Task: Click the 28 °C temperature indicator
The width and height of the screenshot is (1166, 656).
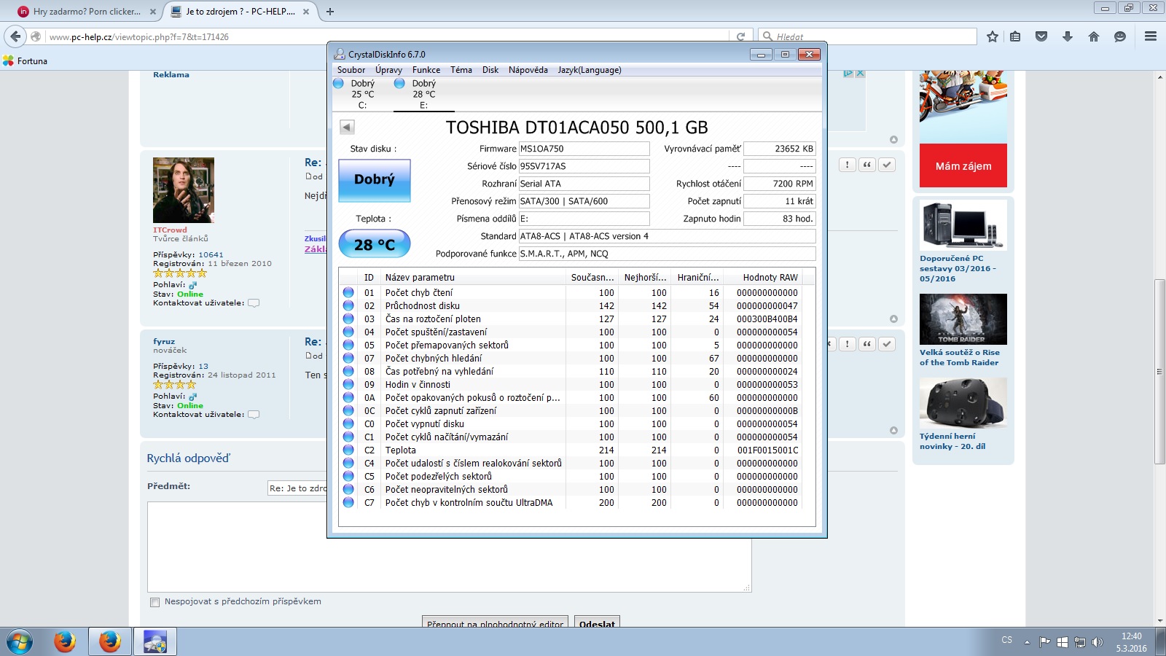Action: pyautogui.click(x=375, y=244)
